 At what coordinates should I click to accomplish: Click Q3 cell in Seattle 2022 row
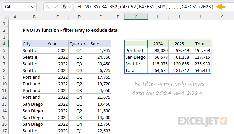79,64
